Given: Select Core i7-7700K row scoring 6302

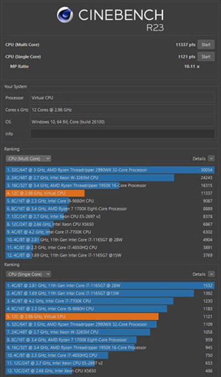Looking at the screenshot, I should point(110,232).
